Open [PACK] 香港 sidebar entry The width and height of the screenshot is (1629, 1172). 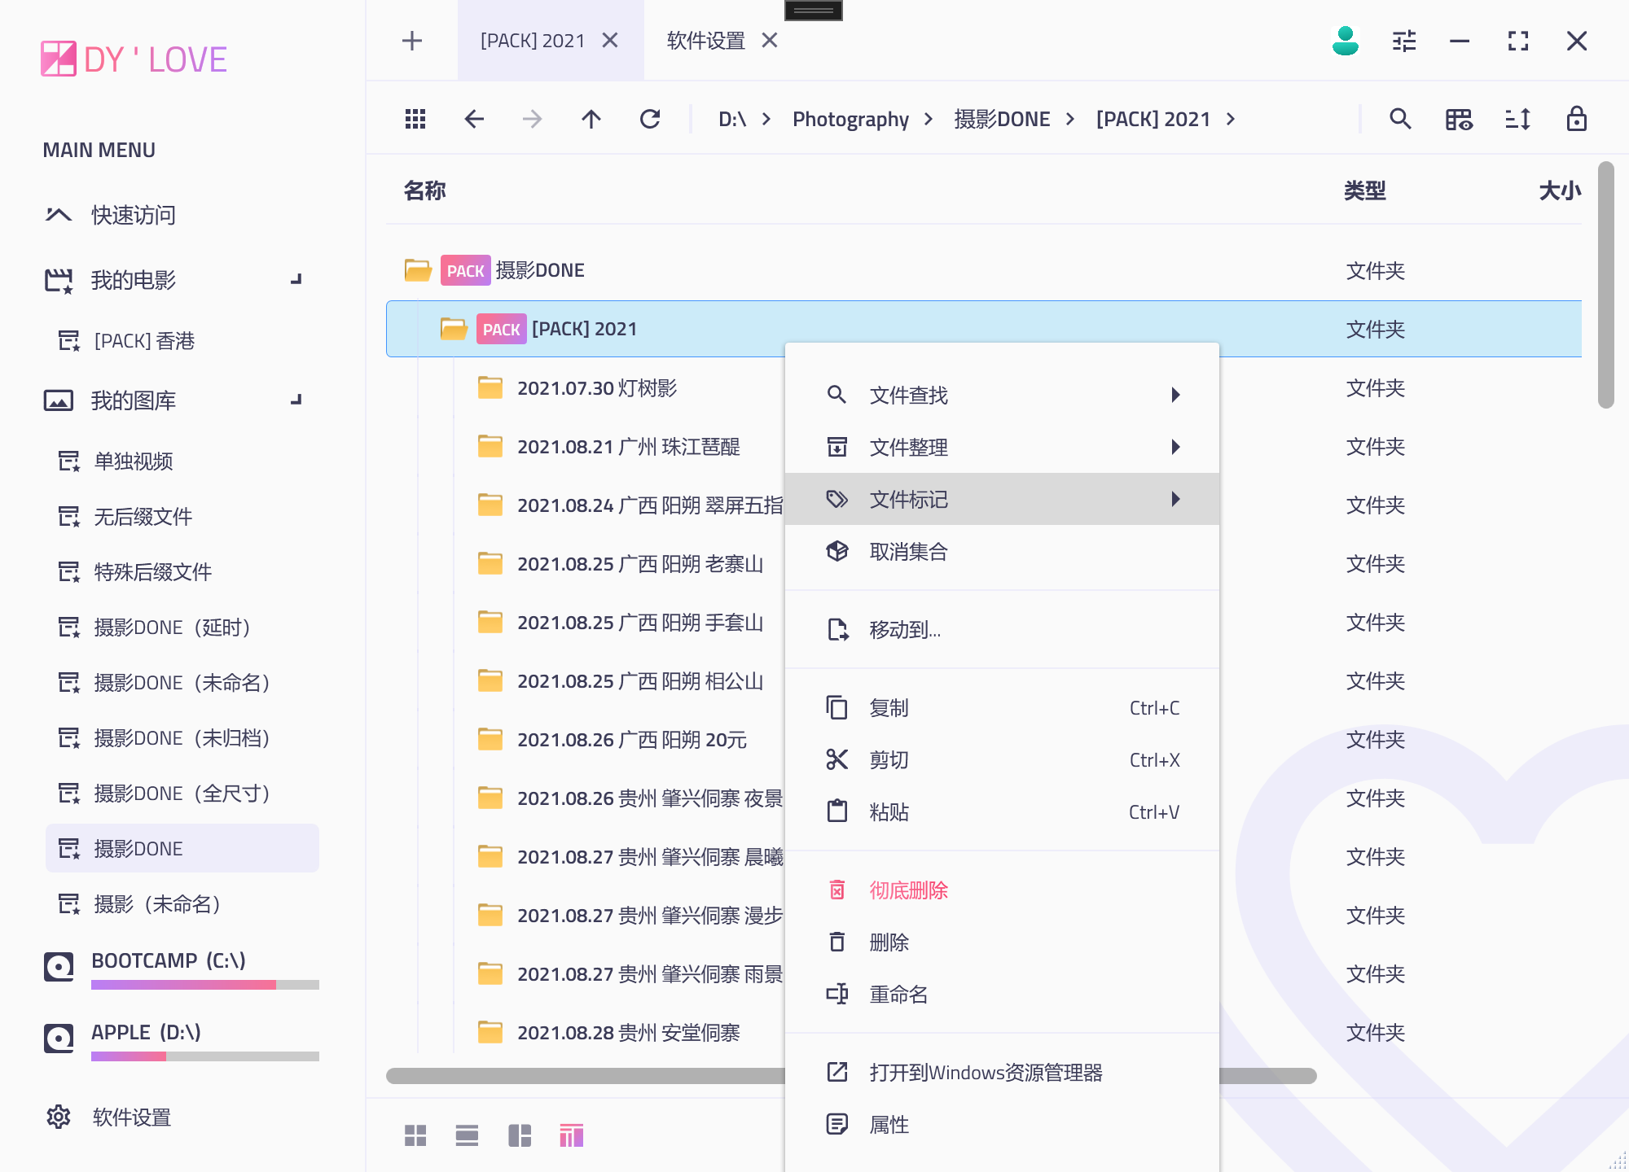[181, 340]
